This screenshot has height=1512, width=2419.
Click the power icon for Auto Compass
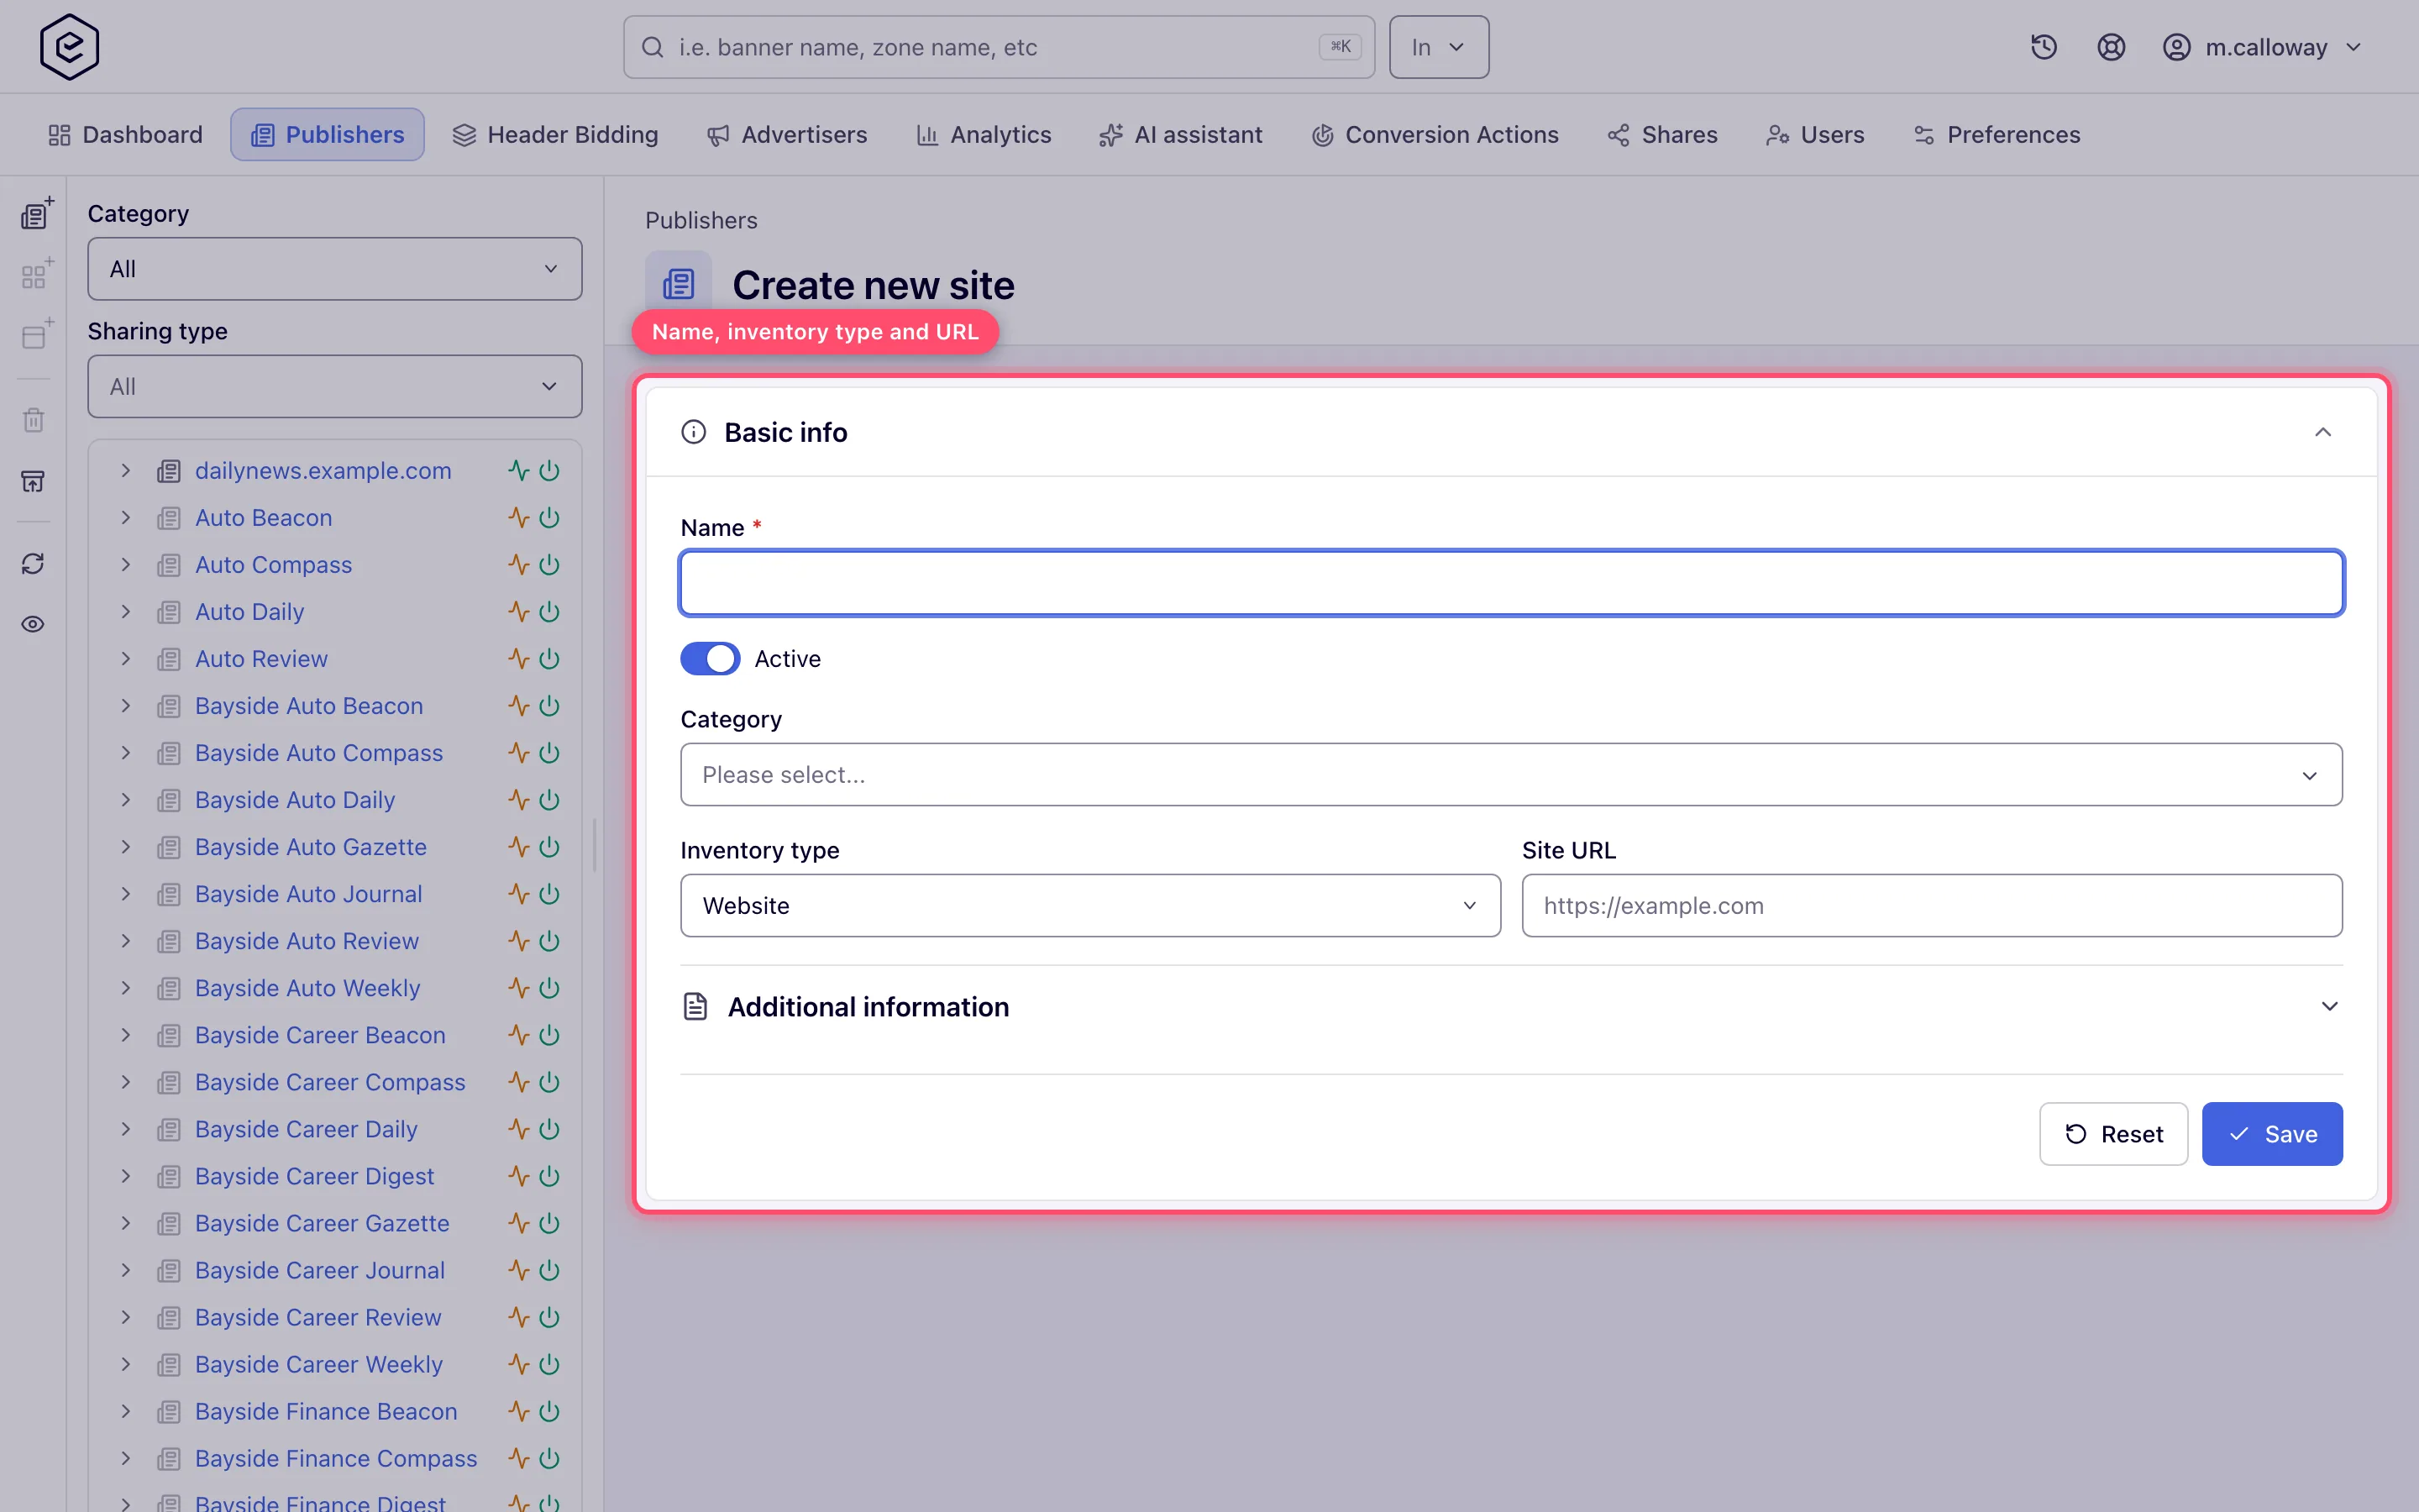(x=548, y=565)
